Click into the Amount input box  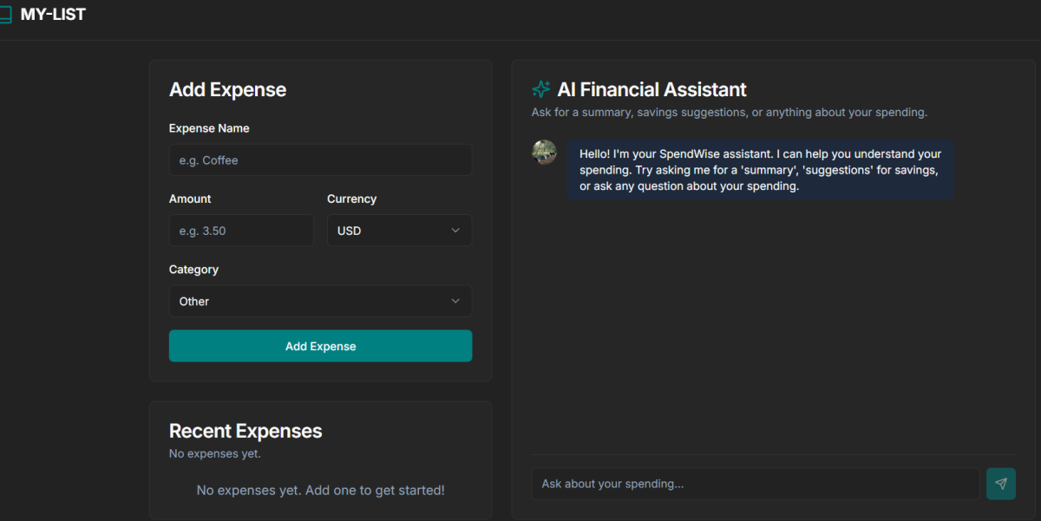pyautogui.click(x=241, y=231)
